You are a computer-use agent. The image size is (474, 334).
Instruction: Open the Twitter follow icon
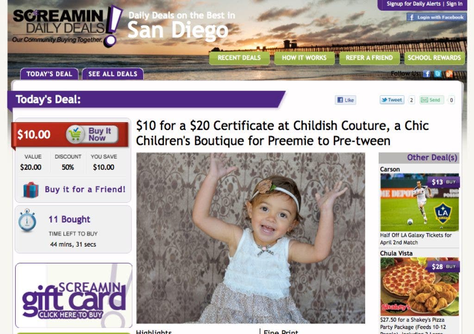[x=438, y=74]
